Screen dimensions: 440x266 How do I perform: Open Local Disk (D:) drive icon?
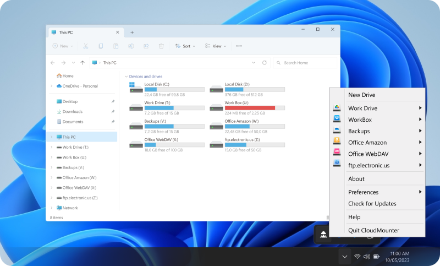216,89
